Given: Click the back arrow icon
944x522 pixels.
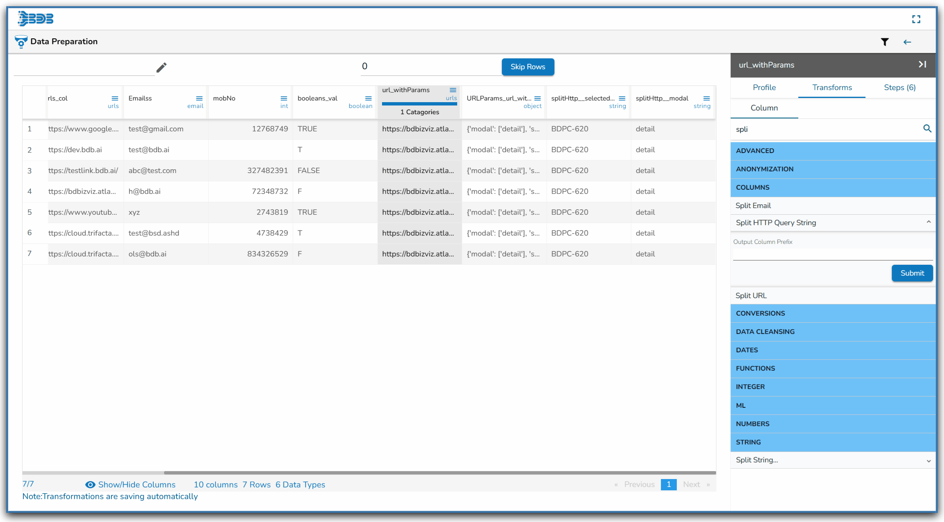Looking at the screenshot, I should (x=907, y=42).
